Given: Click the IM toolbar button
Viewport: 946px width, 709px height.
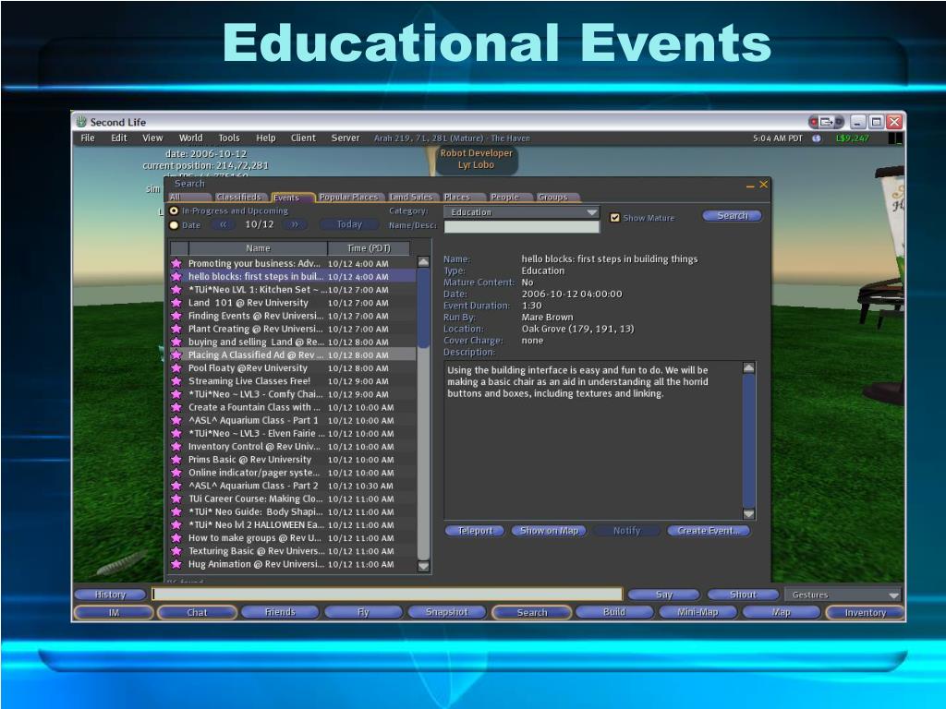Looking at the screenshot, I should coord(114,613).
